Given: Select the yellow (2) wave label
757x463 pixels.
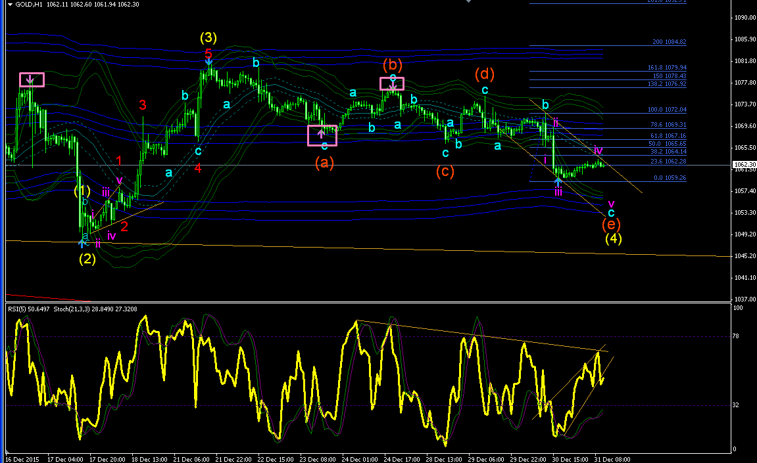Looking at the screenshot, I should point(87,259).
